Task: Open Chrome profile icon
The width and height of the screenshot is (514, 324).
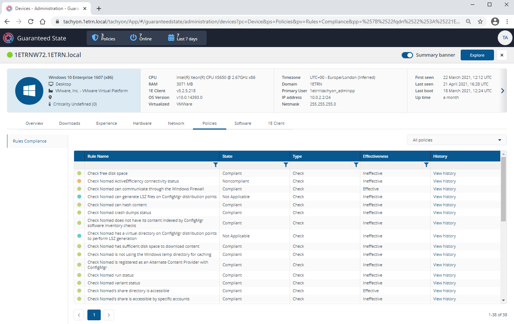Action: [x=495, y=21]
